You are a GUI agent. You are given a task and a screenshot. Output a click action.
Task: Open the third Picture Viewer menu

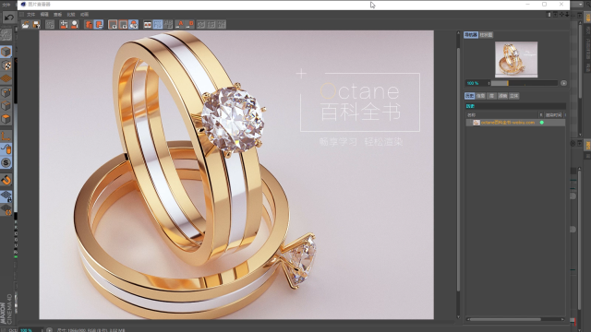pos(57,15)
